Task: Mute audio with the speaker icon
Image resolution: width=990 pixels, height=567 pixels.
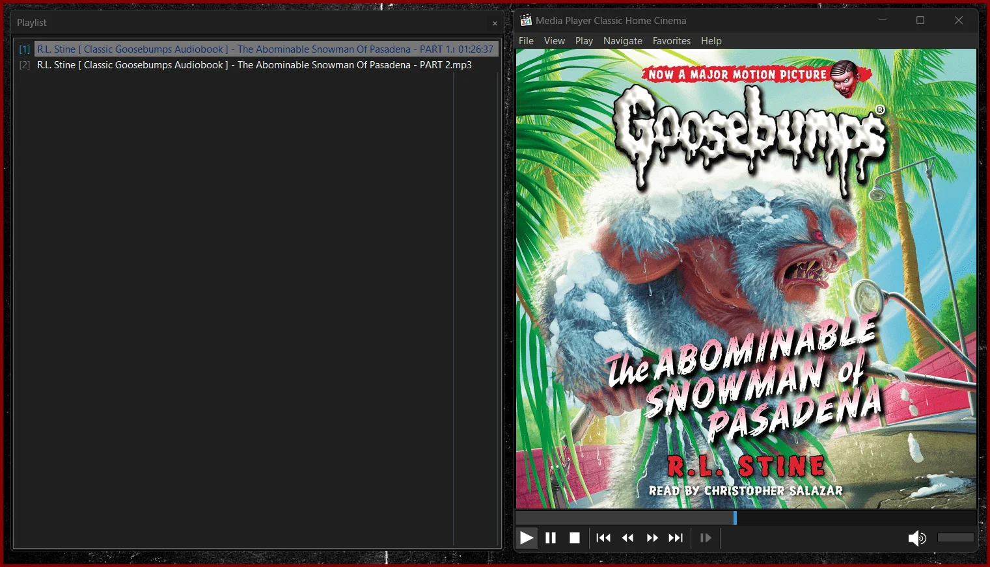Action: 917,538
